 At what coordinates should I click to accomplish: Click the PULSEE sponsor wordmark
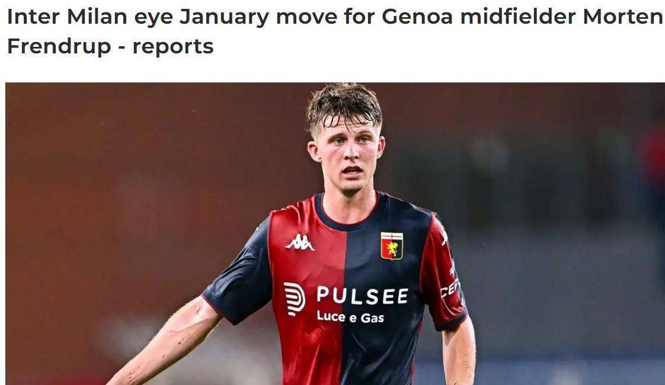(362, 295)
